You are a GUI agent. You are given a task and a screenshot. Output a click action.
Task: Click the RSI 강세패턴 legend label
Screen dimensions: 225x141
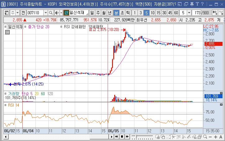[75, 27]
